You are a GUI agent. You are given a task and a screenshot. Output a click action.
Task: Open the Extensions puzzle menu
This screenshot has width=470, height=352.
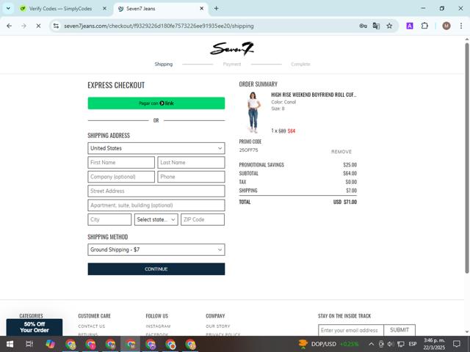pyautogui.click(x=424, y=26)
